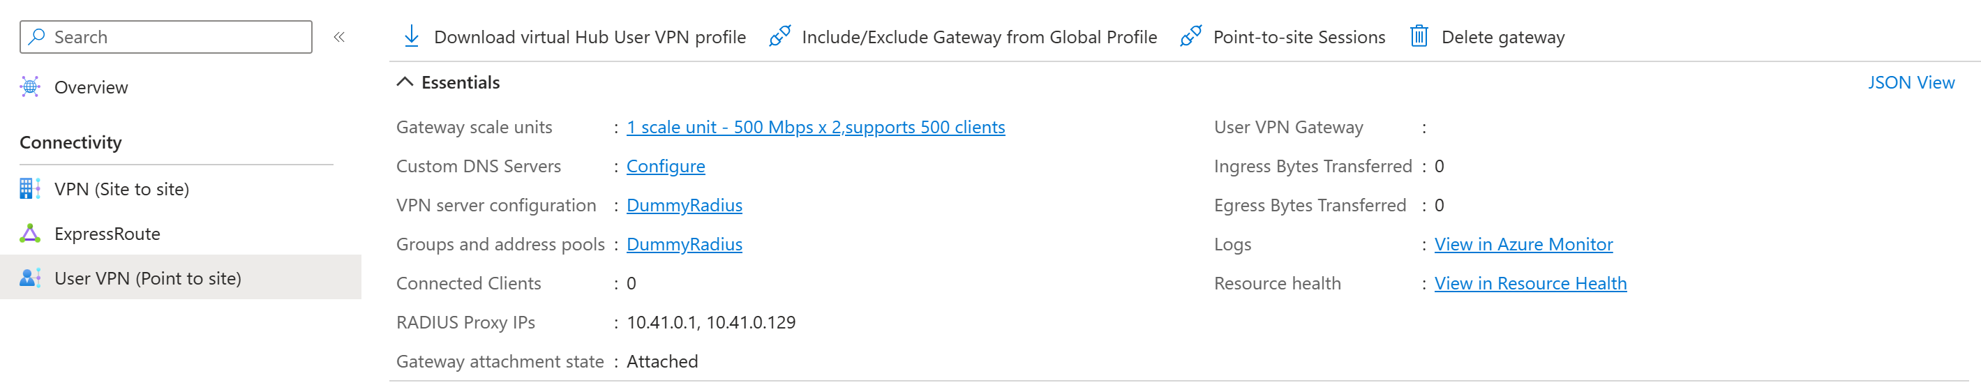Click the Point-to-site Sessions plug icon
Screen dimensions: 1981x385
coord(1190,36)
